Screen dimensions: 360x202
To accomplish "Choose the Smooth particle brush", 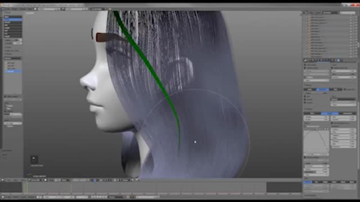I will (x=13, y=22).
